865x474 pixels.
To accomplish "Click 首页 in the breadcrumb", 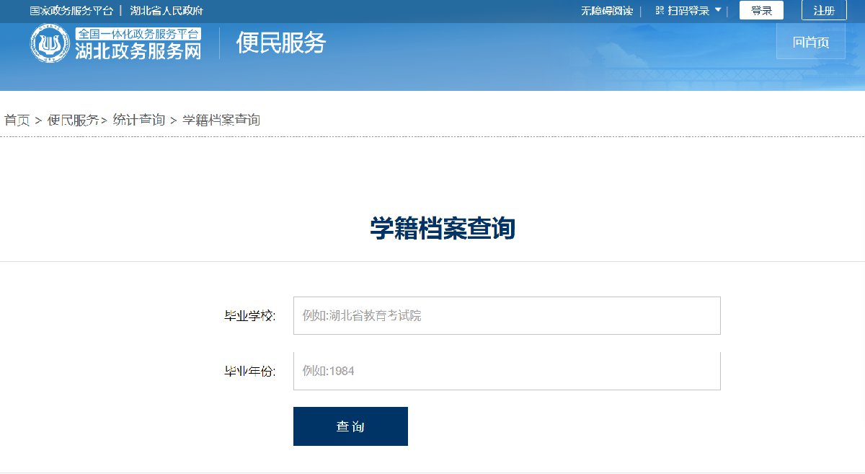I will (x=17, y=120).
